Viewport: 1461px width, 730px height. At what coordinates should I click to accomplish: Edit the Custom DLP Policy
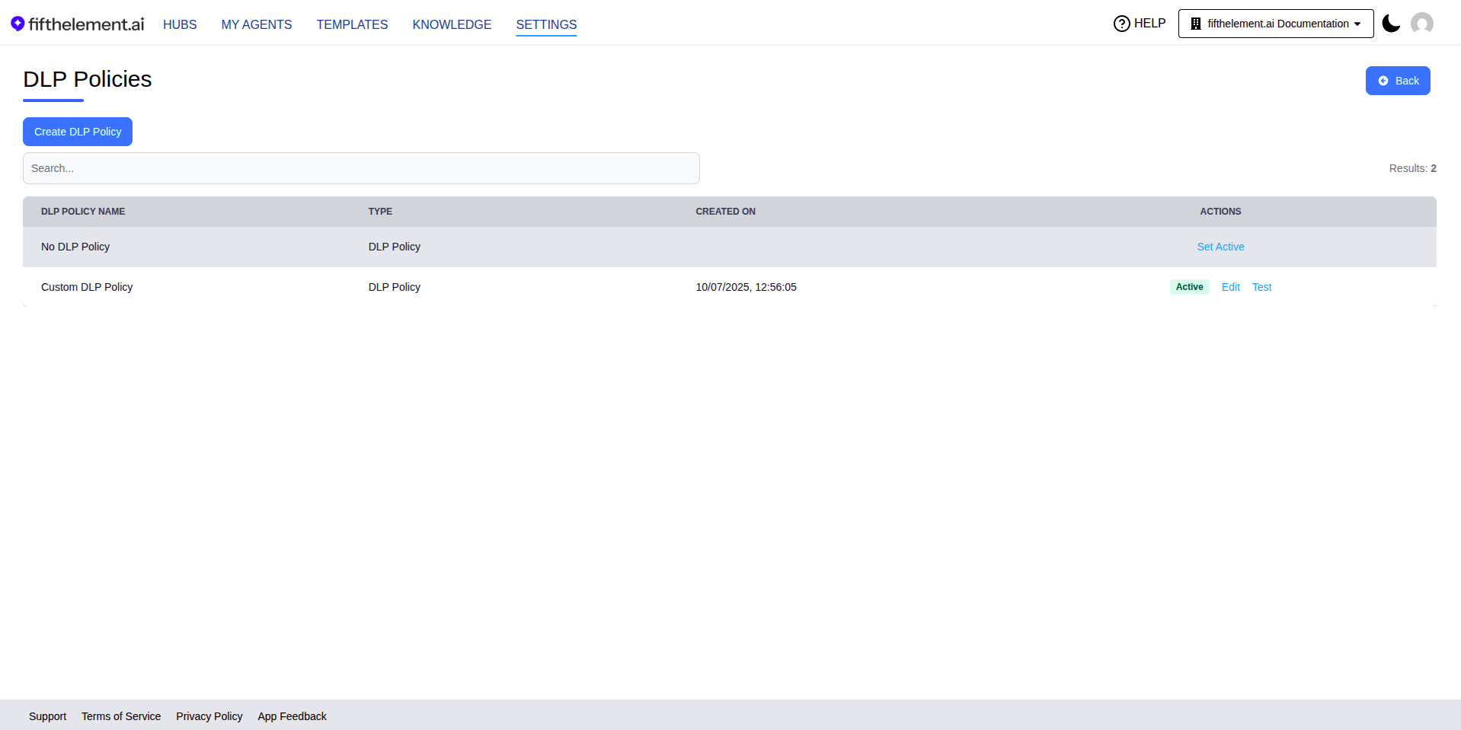(x=1230, y=287)
